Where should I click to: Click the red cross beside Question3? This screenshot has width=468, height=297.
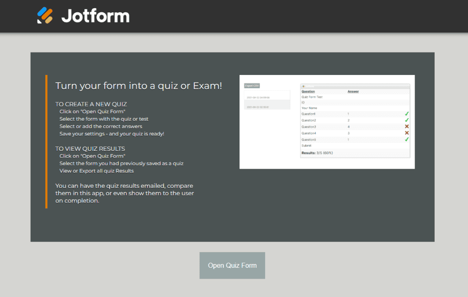click(406, 127)
